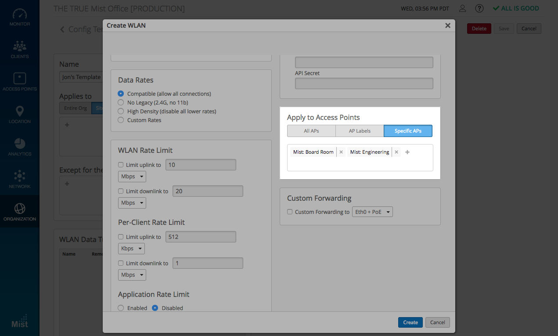The height and width of the screenshot is (336, 558).
Task: Select No Legacy data rate option
Action: 121,102
